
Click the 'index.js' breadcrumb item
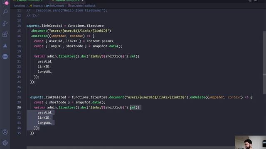coord(36,6)
